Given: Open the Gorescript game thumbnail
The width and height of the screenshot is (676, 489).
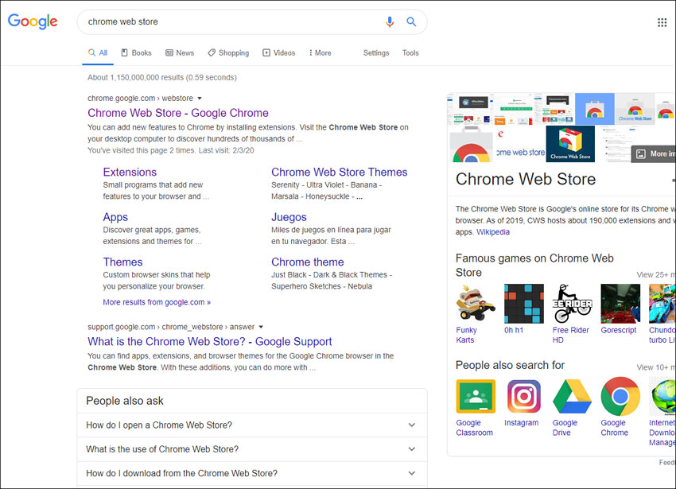Looking at the screenshot, I should click(620, 303).
